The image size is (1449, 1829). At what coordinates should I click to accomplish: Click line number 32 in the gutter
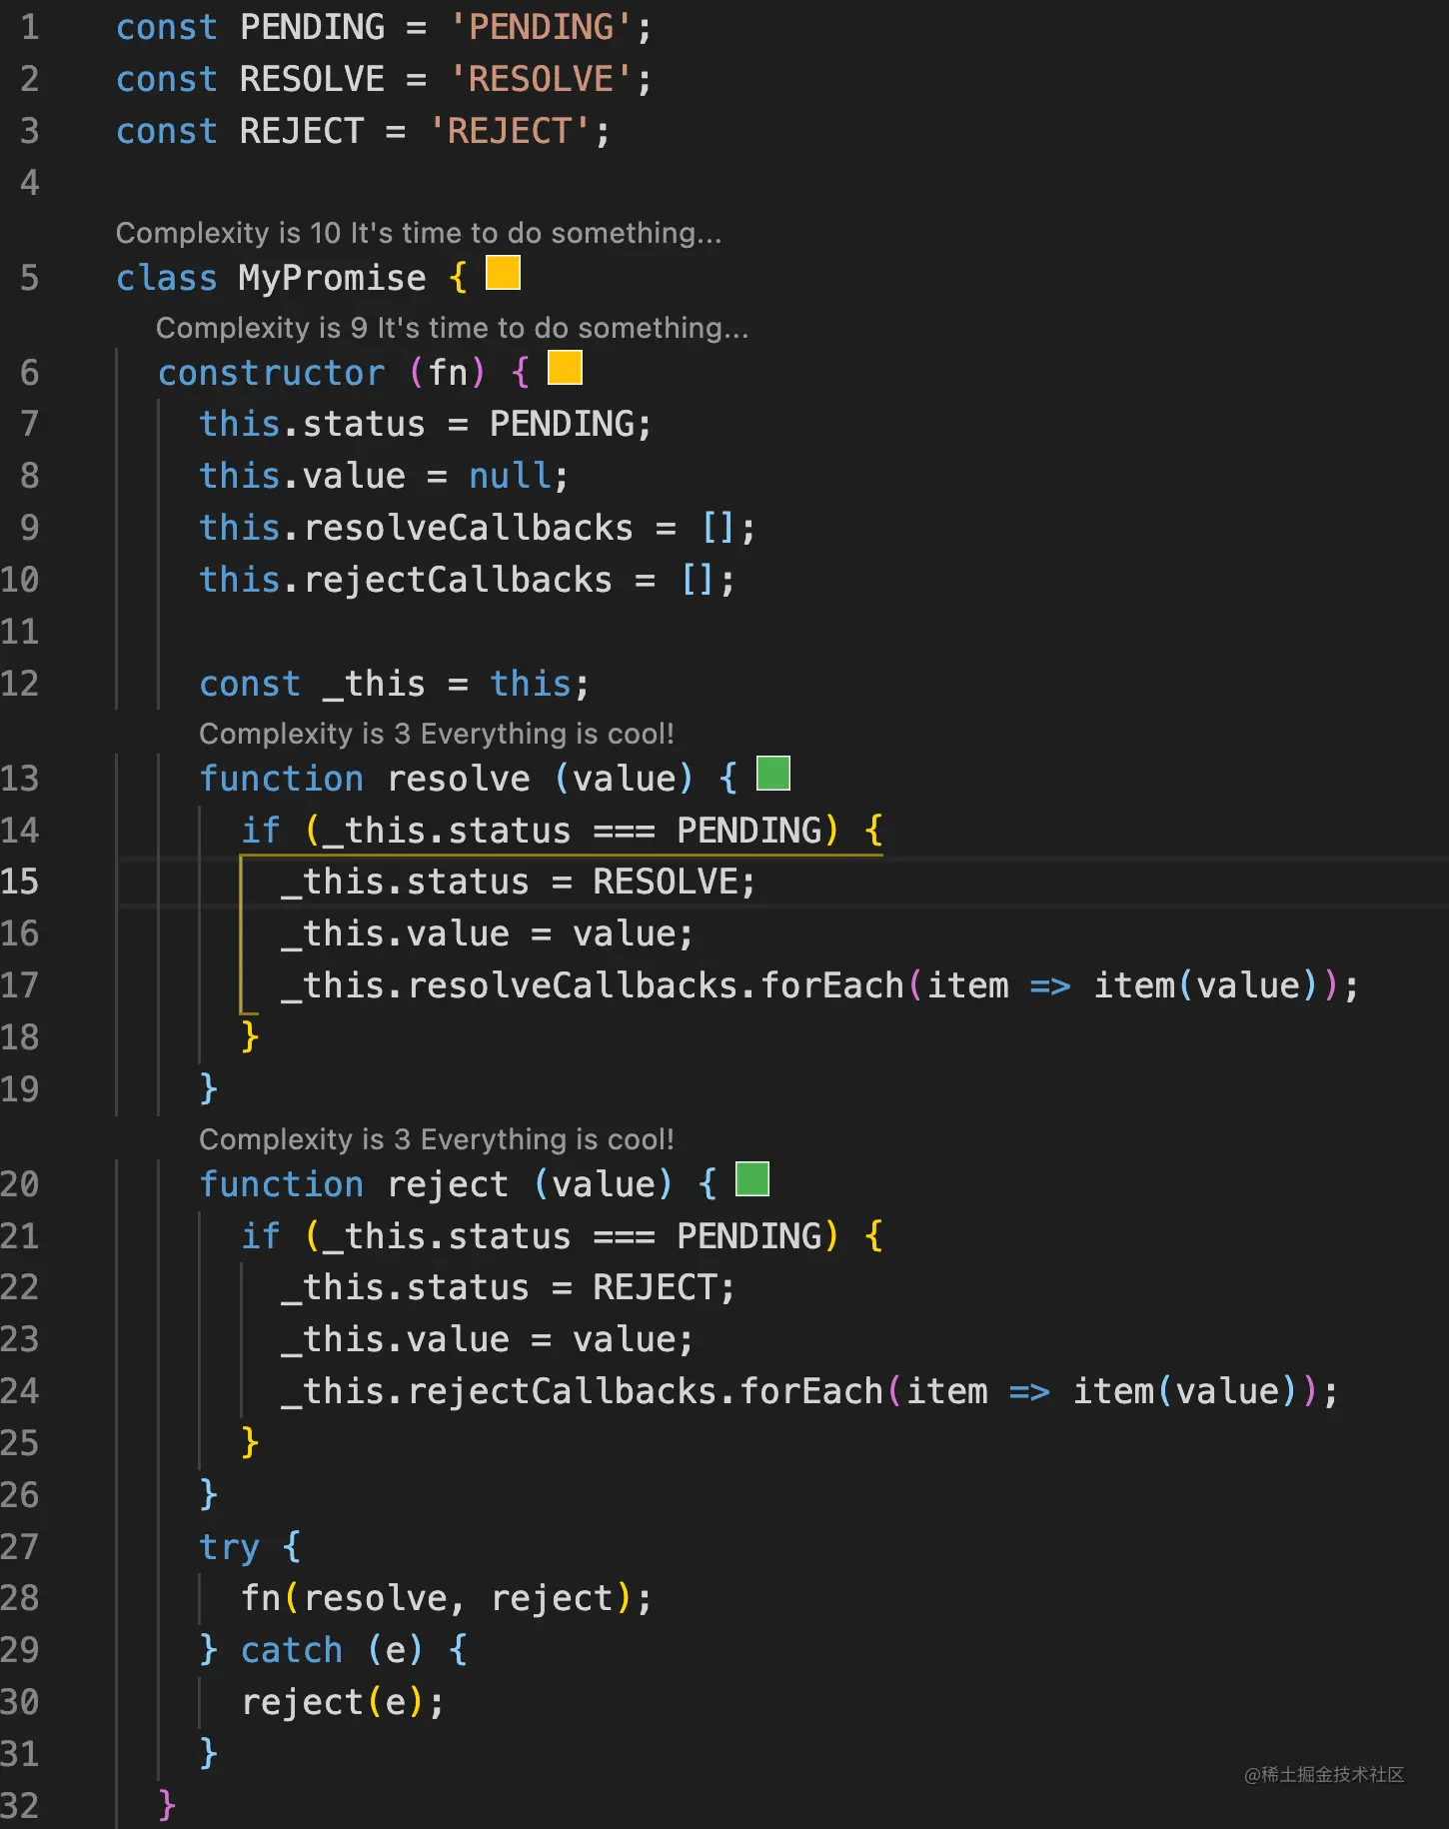pos(20,1806)
